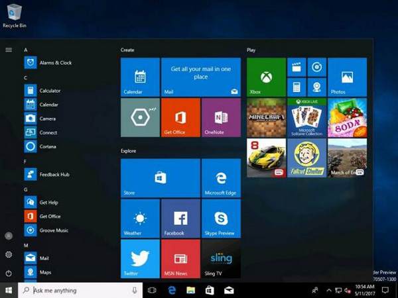This screenshot has width=398, height=298.
Task: Open the Power options button
Action: pos(9,273)
